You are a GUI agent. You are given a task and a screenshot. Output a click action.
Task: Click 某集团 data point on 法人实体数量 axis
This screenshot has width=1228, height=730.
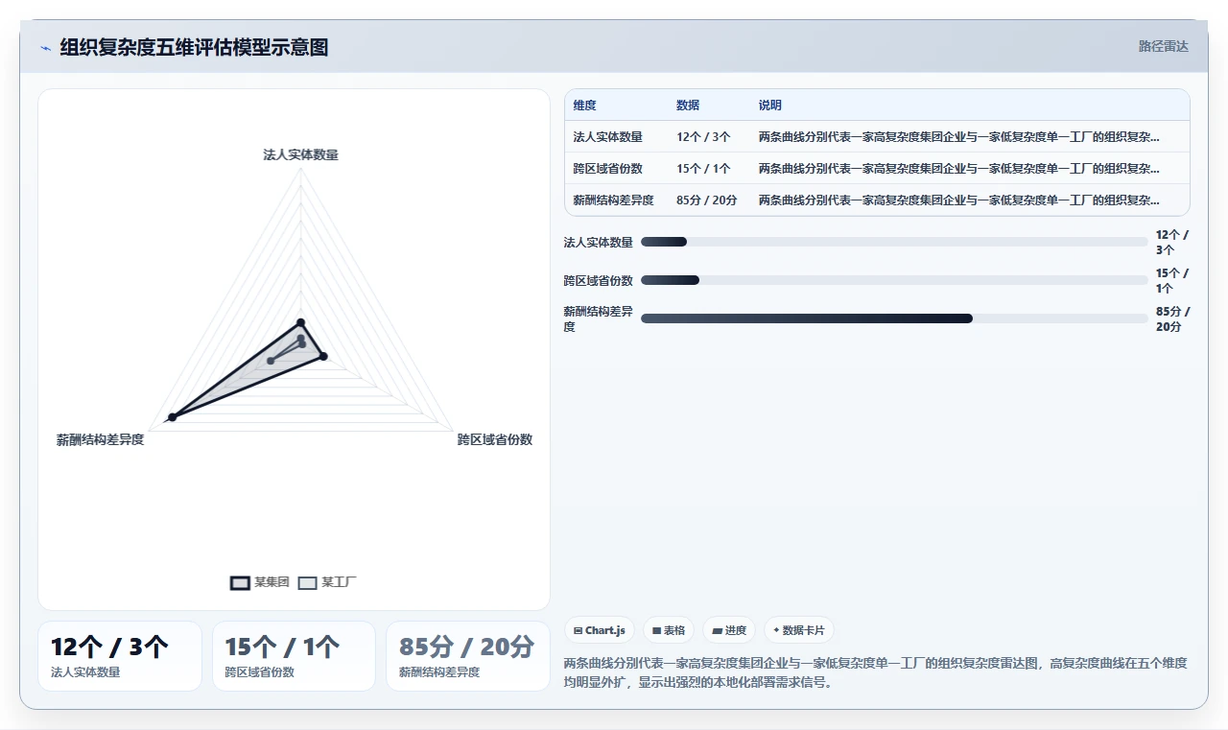pyautogui.click(x=300, y=322)
